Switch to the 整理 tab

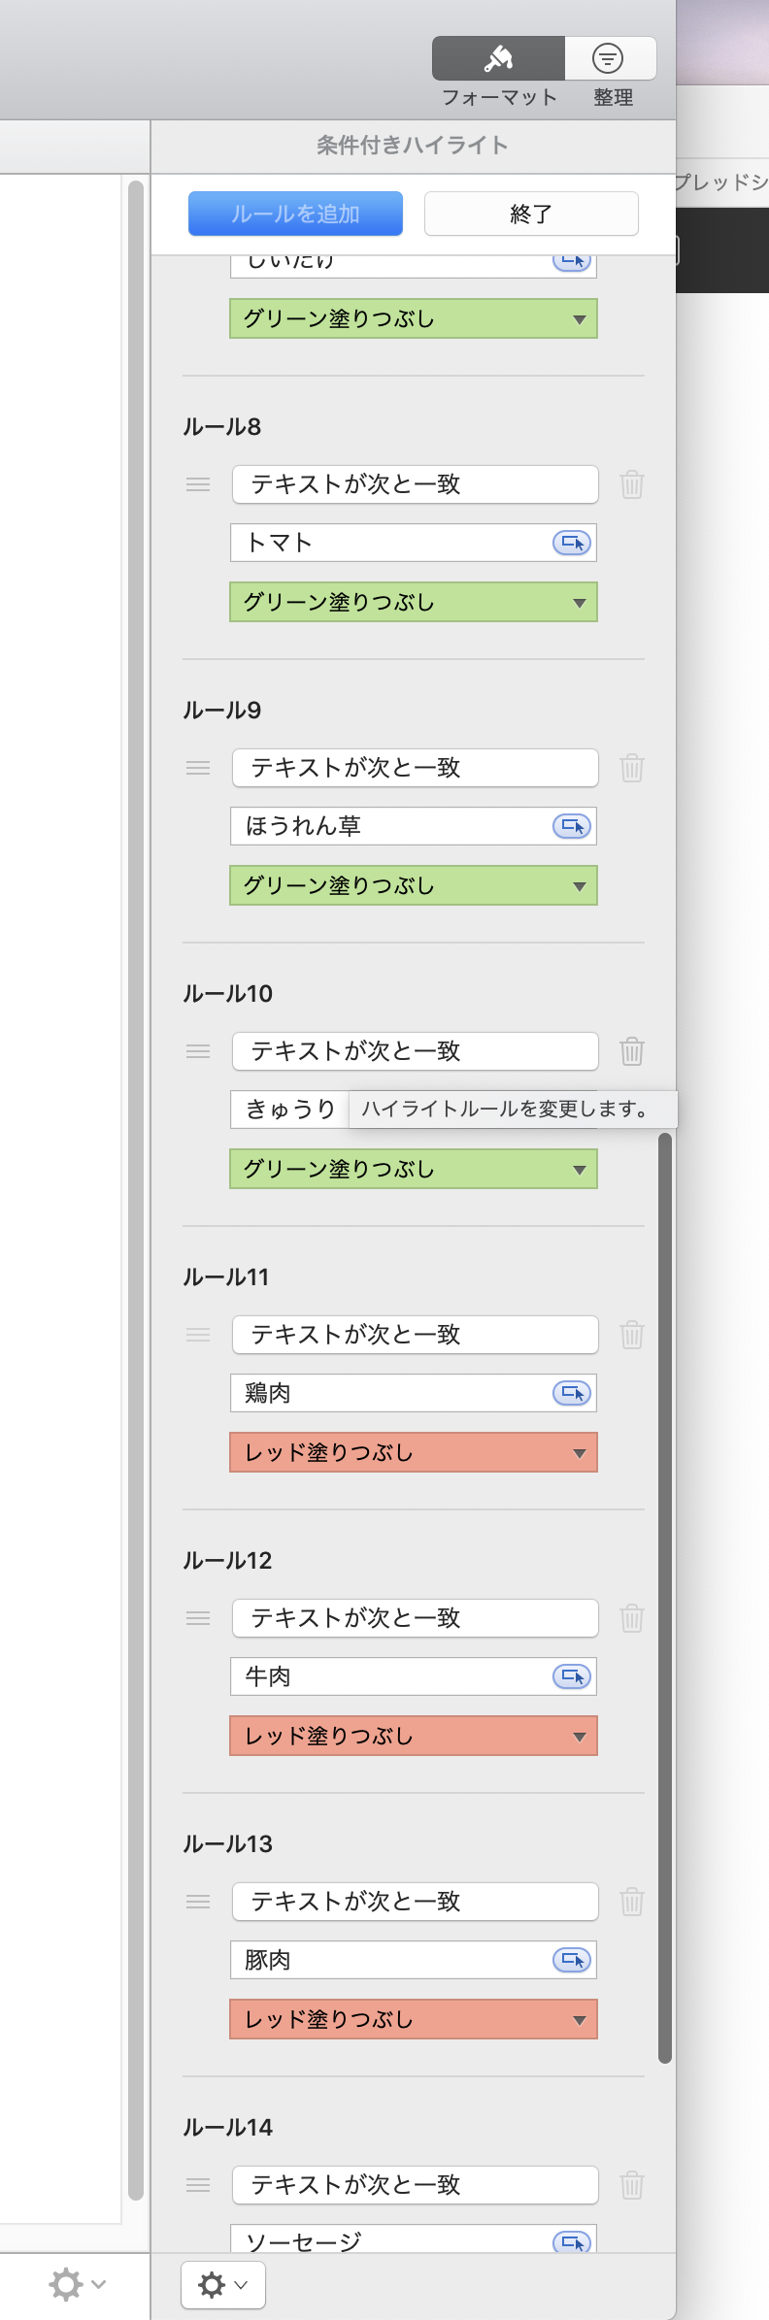point(610,59)
